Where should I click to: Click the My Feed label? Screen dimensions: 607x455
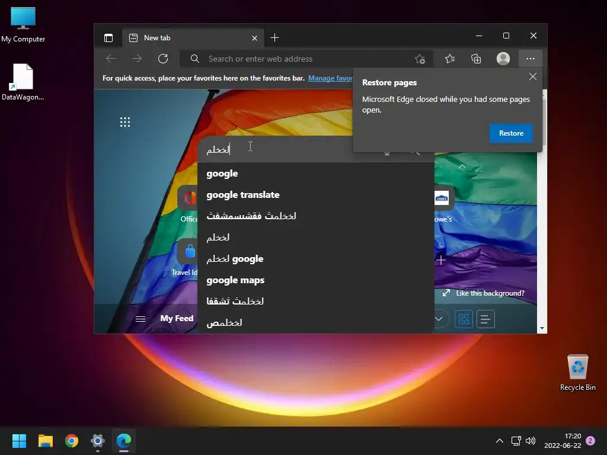177,318
